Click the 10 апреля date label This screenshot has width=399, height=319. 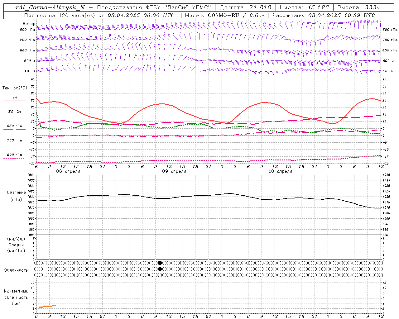pyautogui.click(x=280, y=171)
